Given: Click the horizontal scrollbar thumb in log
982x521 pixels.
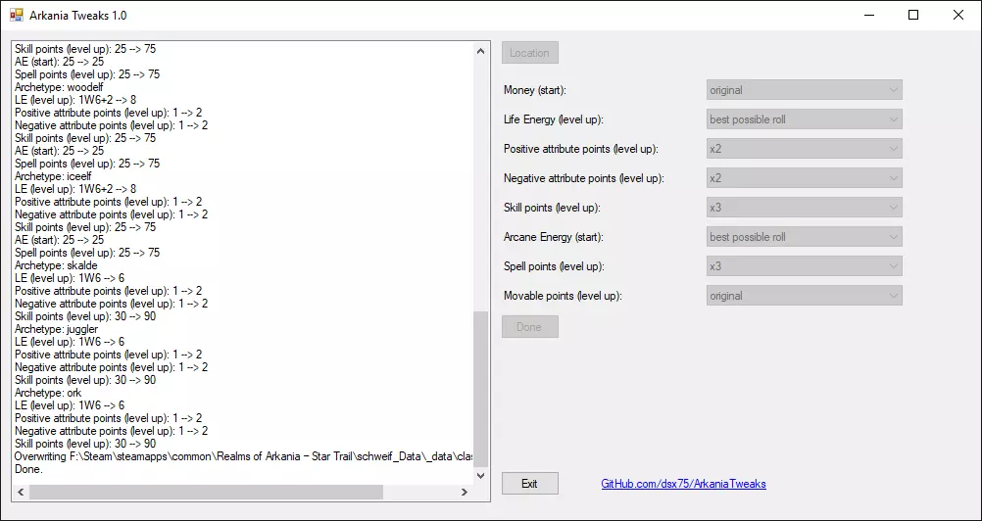Looking at the screenshot, I should (x=206, y=493).
